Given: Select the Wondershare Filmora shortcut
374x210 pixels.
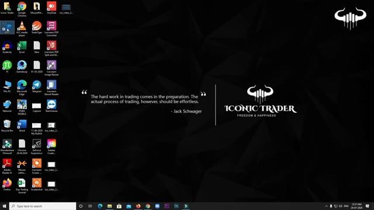Looking at the screenshot, I should [x=7, y=146].
